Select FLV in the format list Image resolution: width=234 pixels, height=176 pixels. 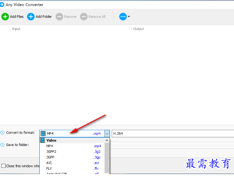[72, 169]
